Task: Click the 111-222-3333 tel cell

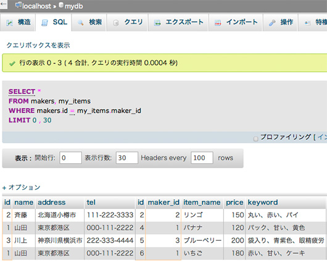Action: [110, 215]
